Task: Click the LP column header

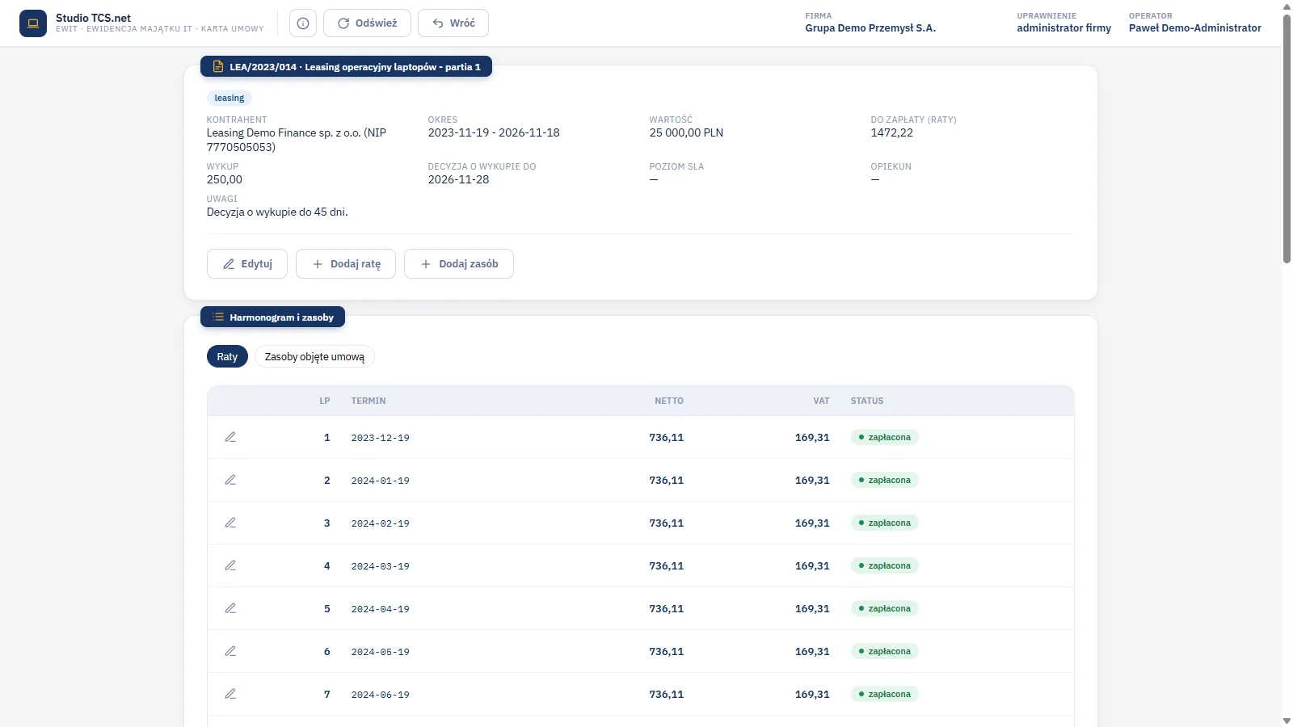Action: (325, 401)
